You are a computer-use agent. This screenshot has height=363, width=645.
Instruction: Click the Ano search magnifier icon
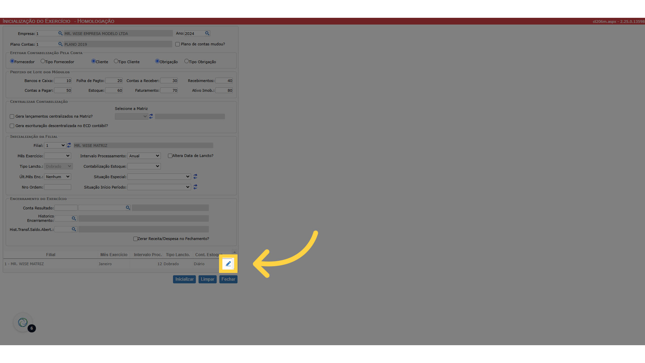pyautogui.click(x=207, y=33)
